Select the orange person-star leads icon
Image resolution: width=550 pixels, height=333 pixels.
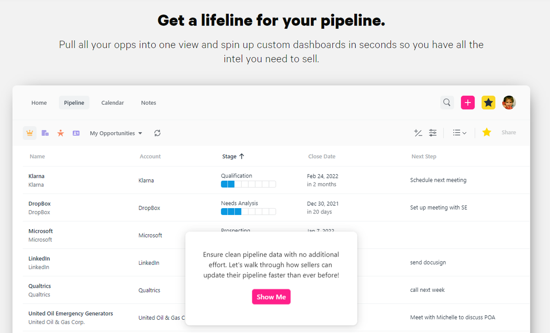[x=60, y=133]
